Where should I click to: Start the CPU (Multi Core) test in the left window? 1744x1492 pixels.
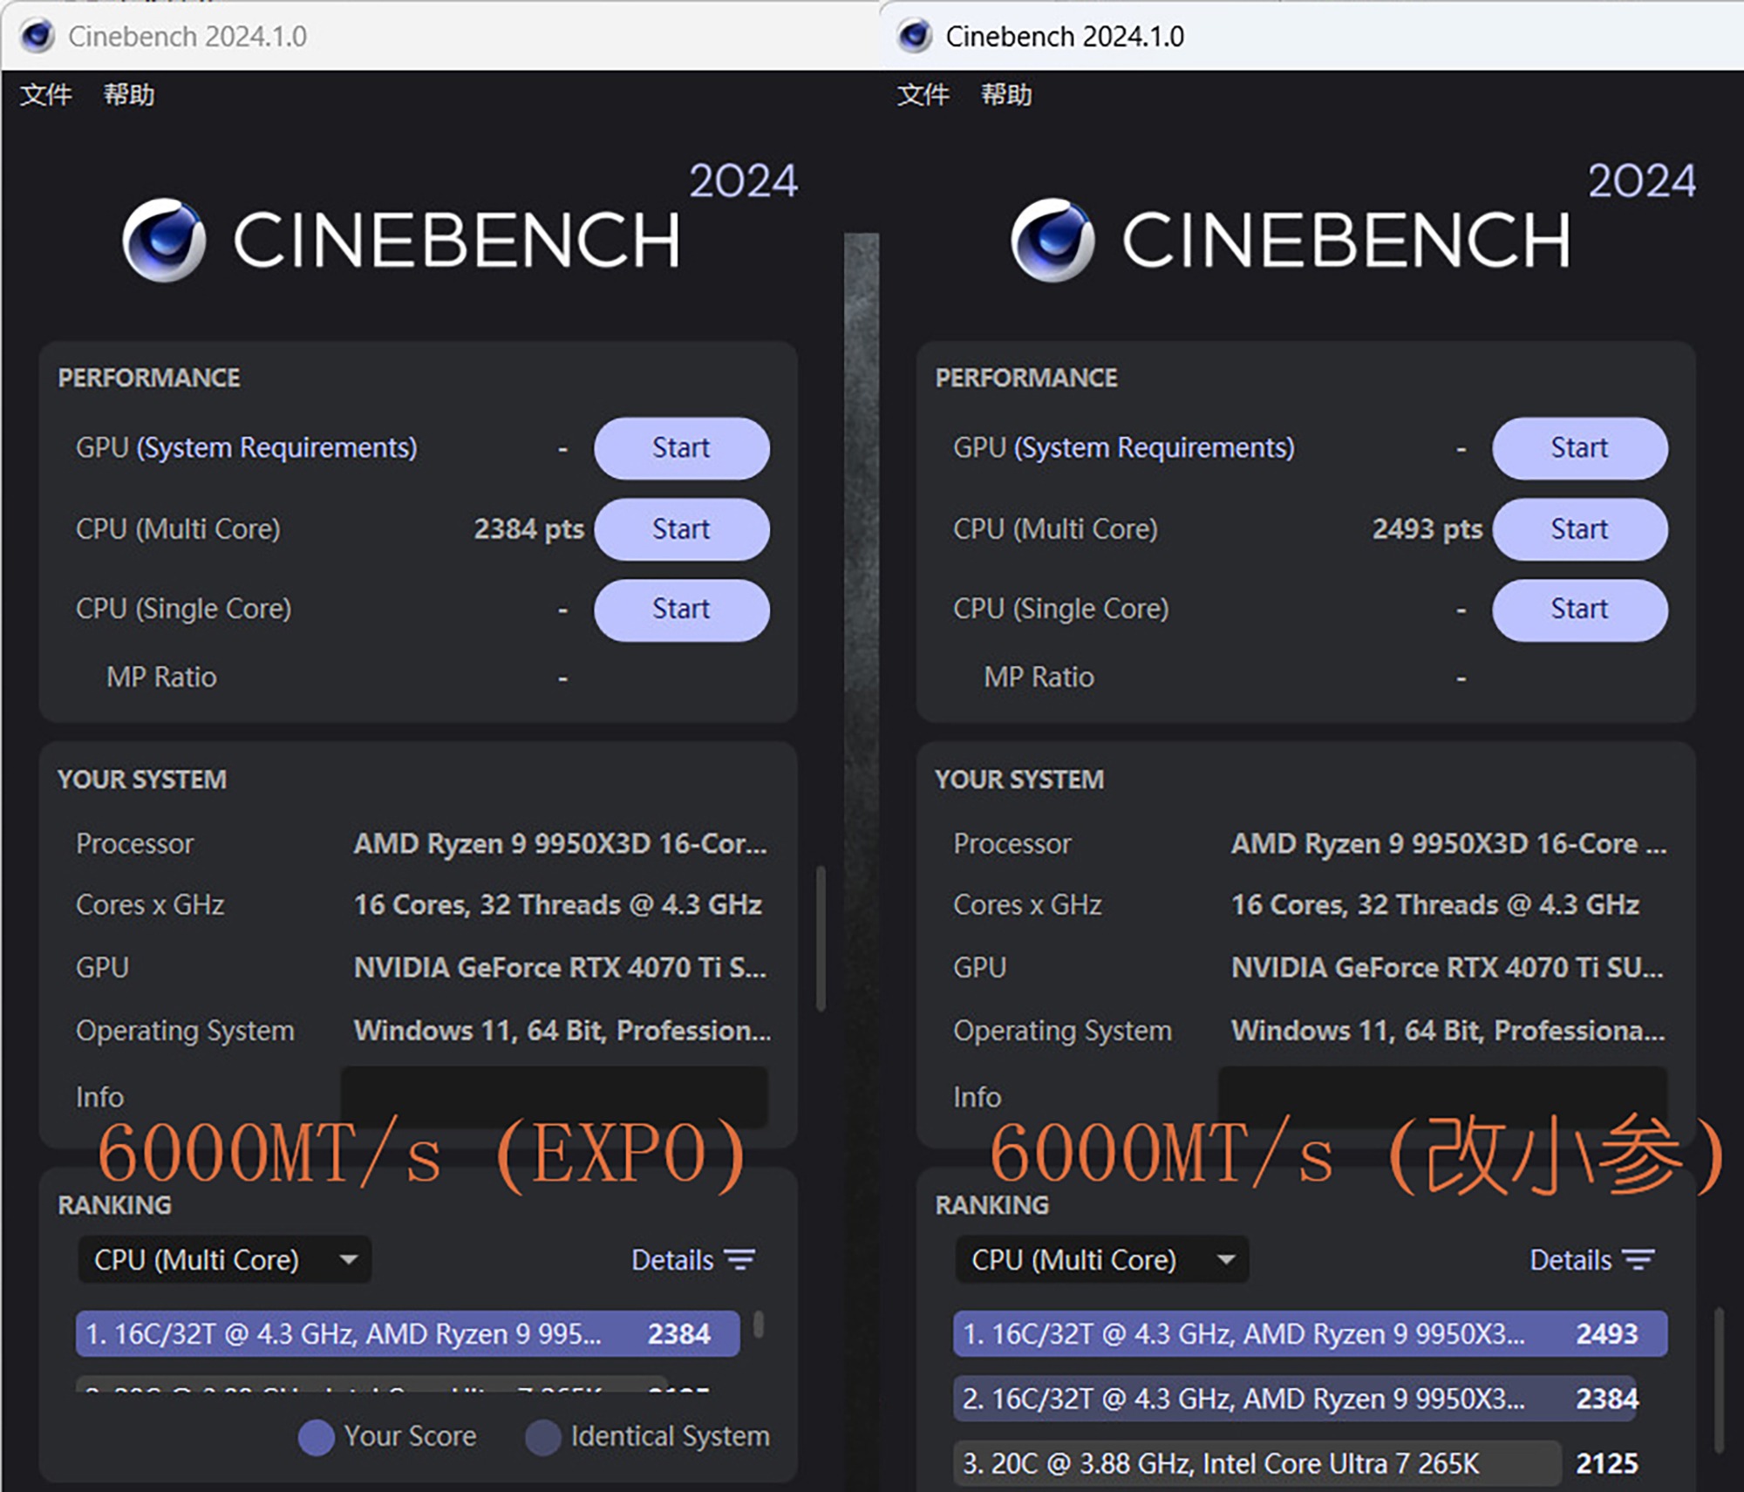click(681, 528)
